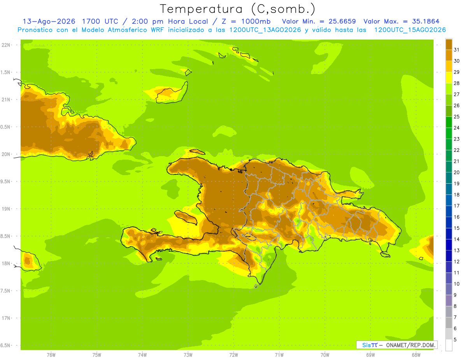The height and width of the screenshot is (360, 467).
Task: Click the legend value '22' on the colorbar
Action: [x=457, y=150]
